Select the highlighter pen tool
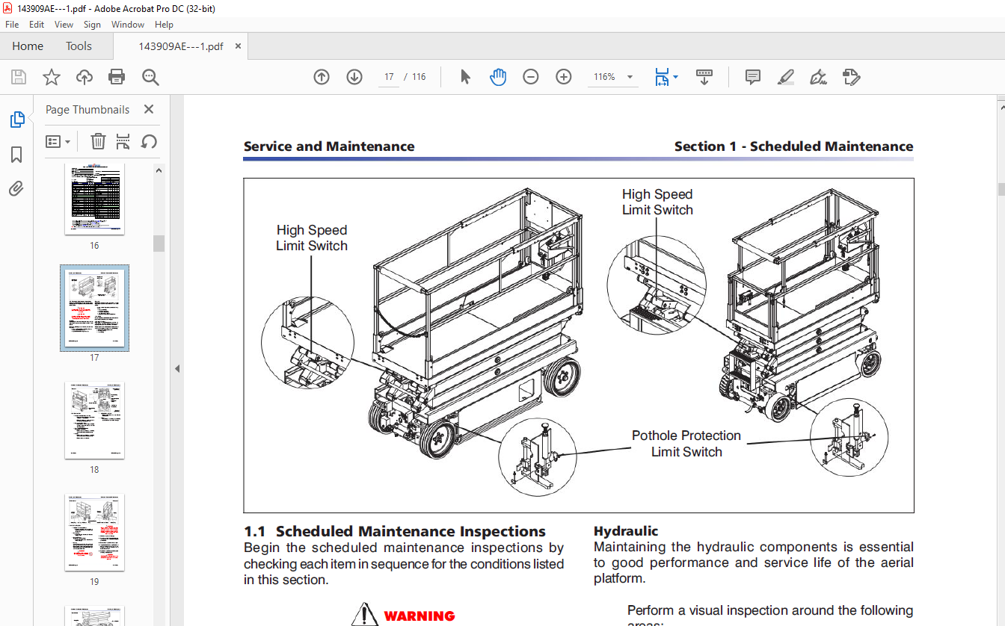1005x626 pixels. click(785, 77)
